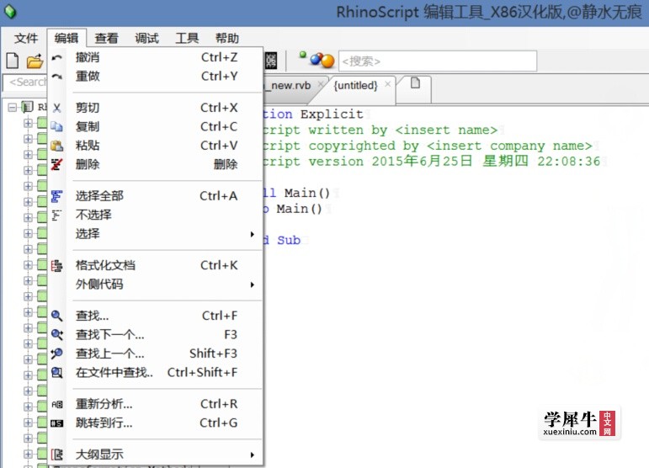Click the Format Document icon
Screen dimensions: 649x468
click(57, 266)
